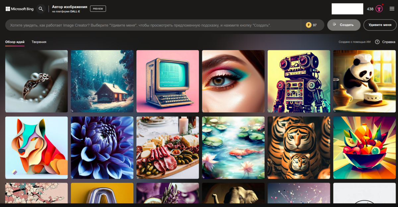Open the retro computer image
Viewport: 398px width, 207px height.
[168, 81]
